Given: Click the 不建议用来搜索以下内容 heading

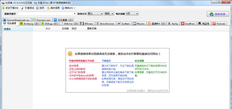Looking at the screenshot, I should (x=81, y=61).
